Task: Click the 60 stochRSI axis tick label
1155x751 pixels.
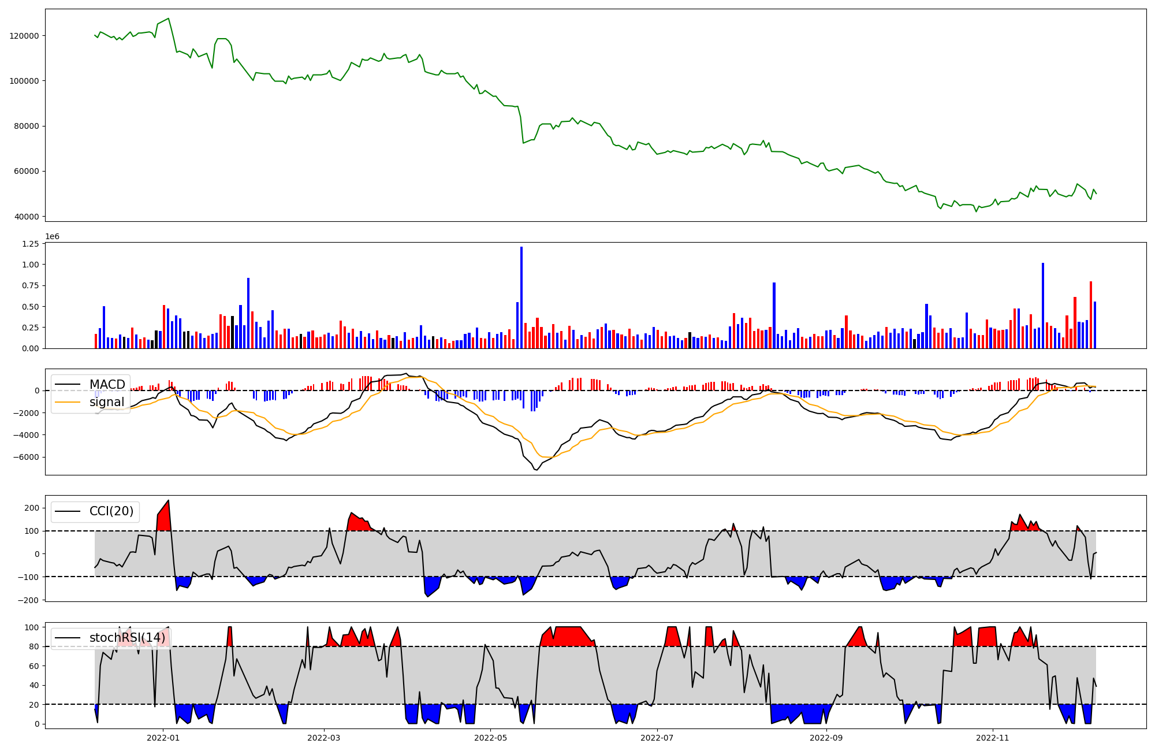Action: tap(35, 666)
